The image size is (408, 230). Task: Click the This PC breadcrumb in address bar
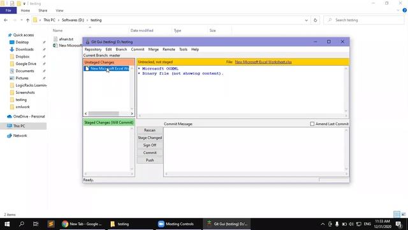[49, 20]
